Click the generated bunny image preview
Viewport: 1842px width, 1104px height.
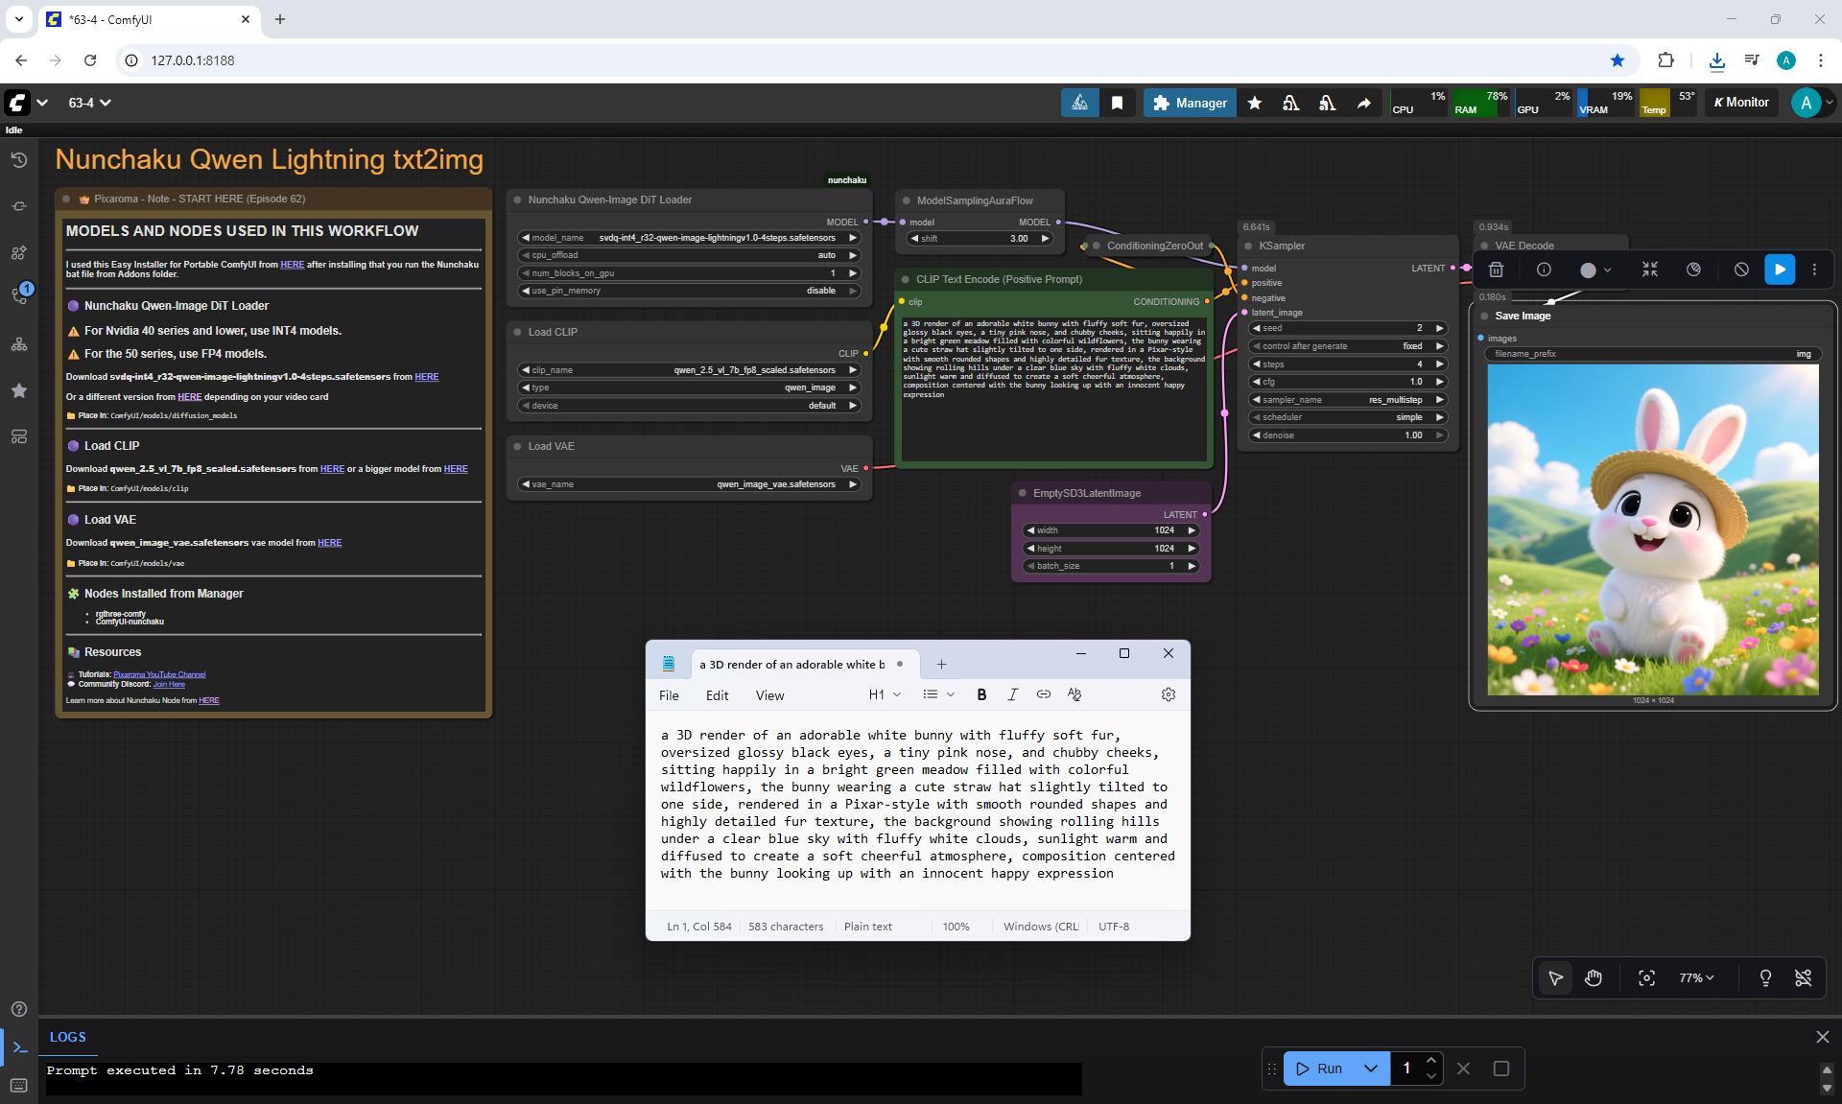click(x=1652, y=529)
